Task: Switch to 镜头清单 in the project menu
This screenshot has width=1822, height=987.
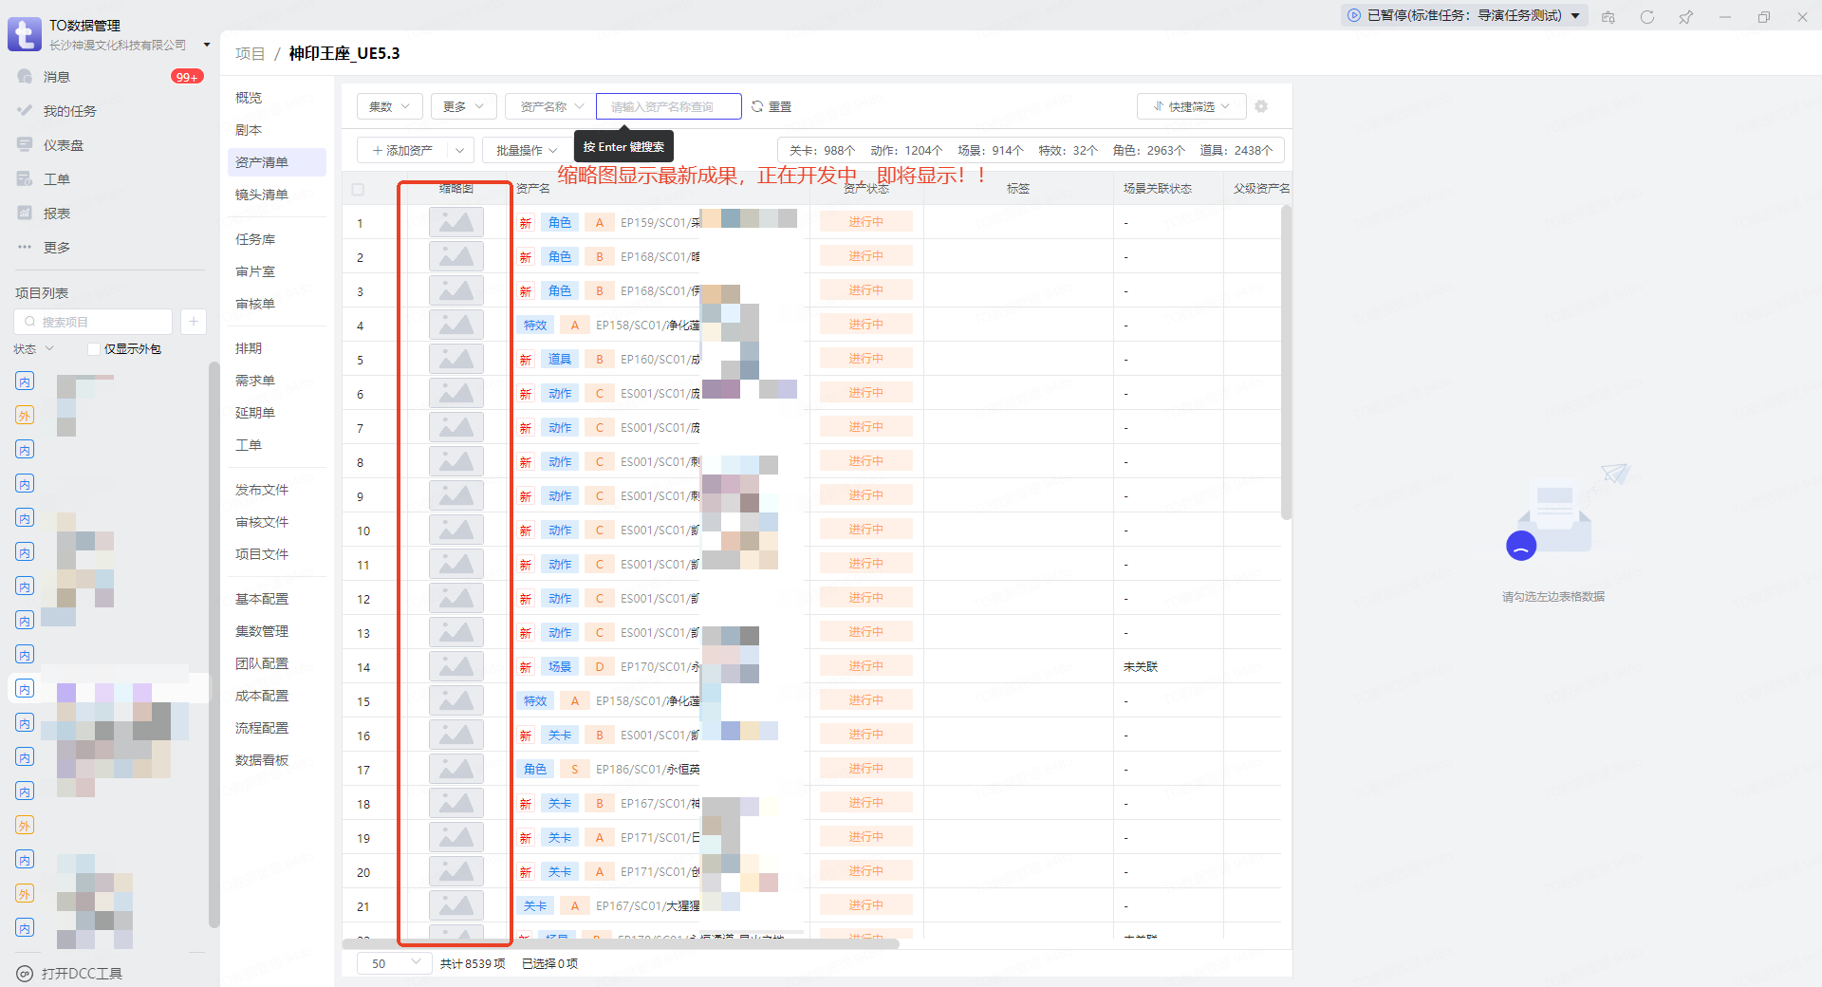Action: click(262, 195)
